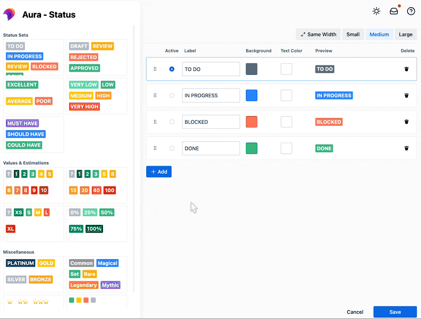421x319 pixels.
Task: Delete the TO DO status row
Action: click(406, 69)
